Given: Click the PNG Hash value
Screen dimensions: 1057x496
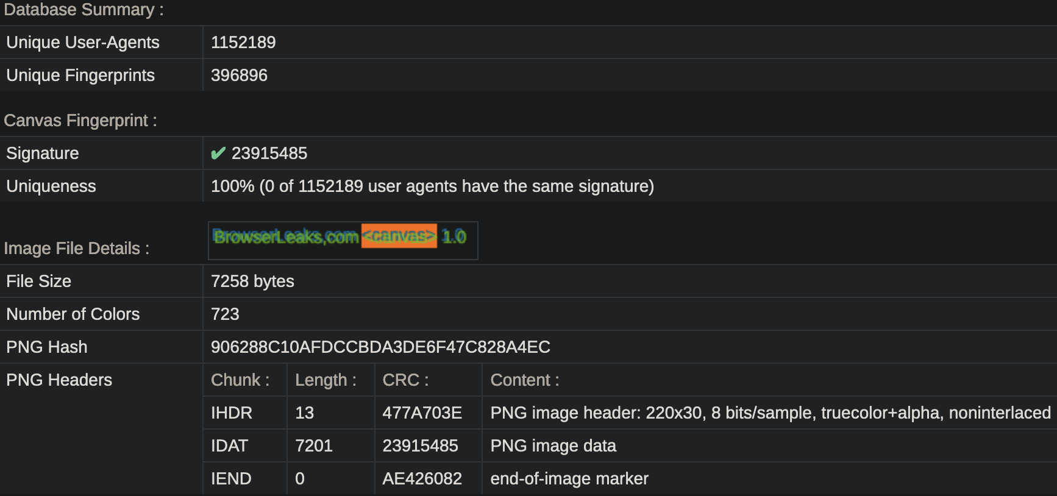Looking at the screenshot, I should click(x=380, y=347).
